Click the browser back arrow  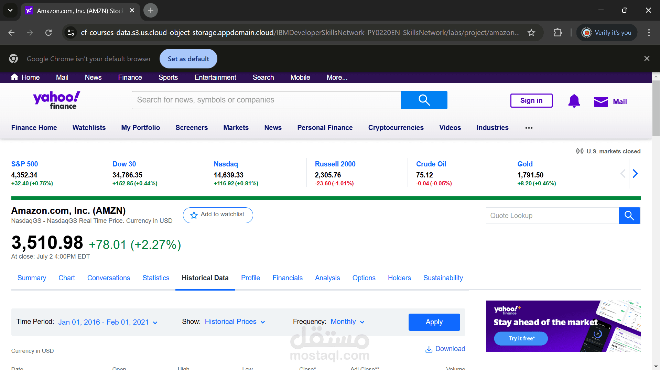[x=11, y=33]
